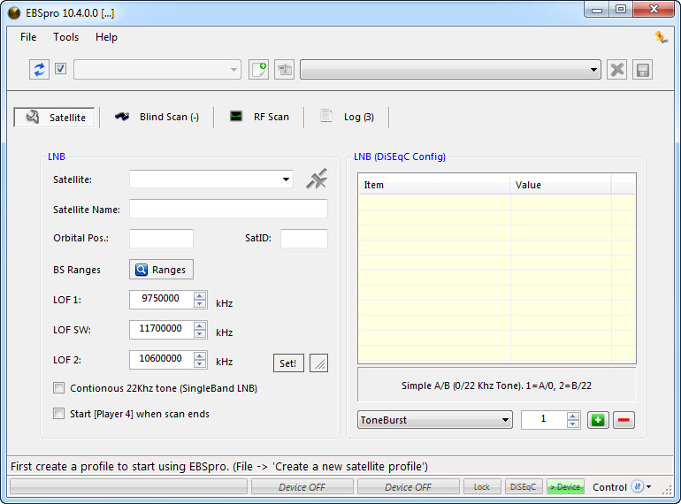Click the first Device OFF indicator
Image resolution: width=681 pixels, height=504 pixels.
[302, 486]
